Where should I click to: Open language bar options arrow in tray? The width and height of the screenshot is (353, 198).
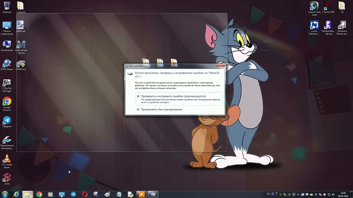point(276,195)
